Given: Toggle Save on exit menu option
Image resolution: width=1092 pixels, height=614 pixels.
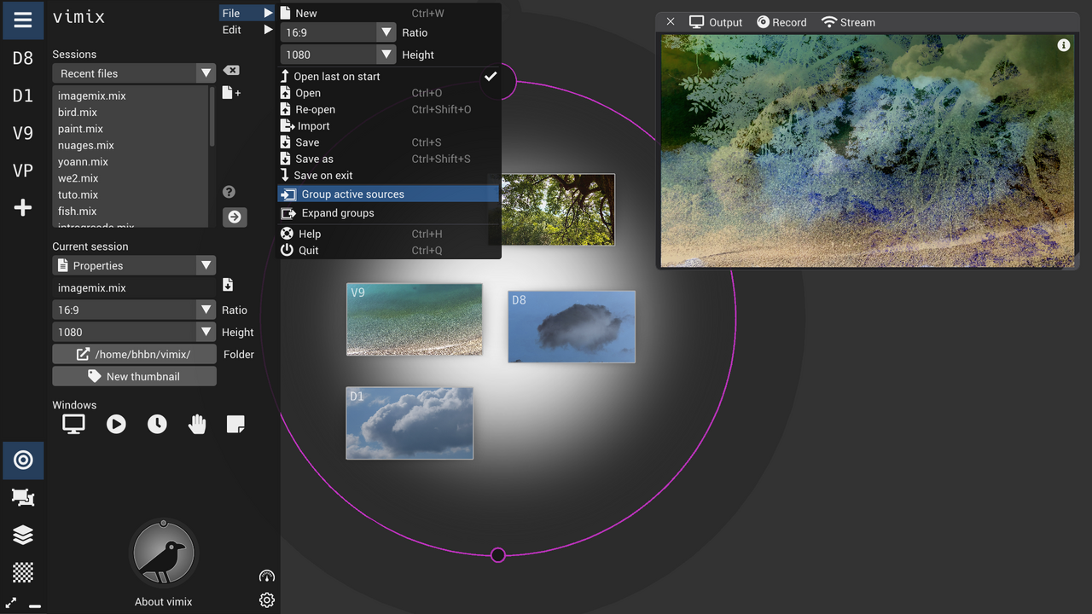Looking at the screenshot, I should (x=322, y=176).
